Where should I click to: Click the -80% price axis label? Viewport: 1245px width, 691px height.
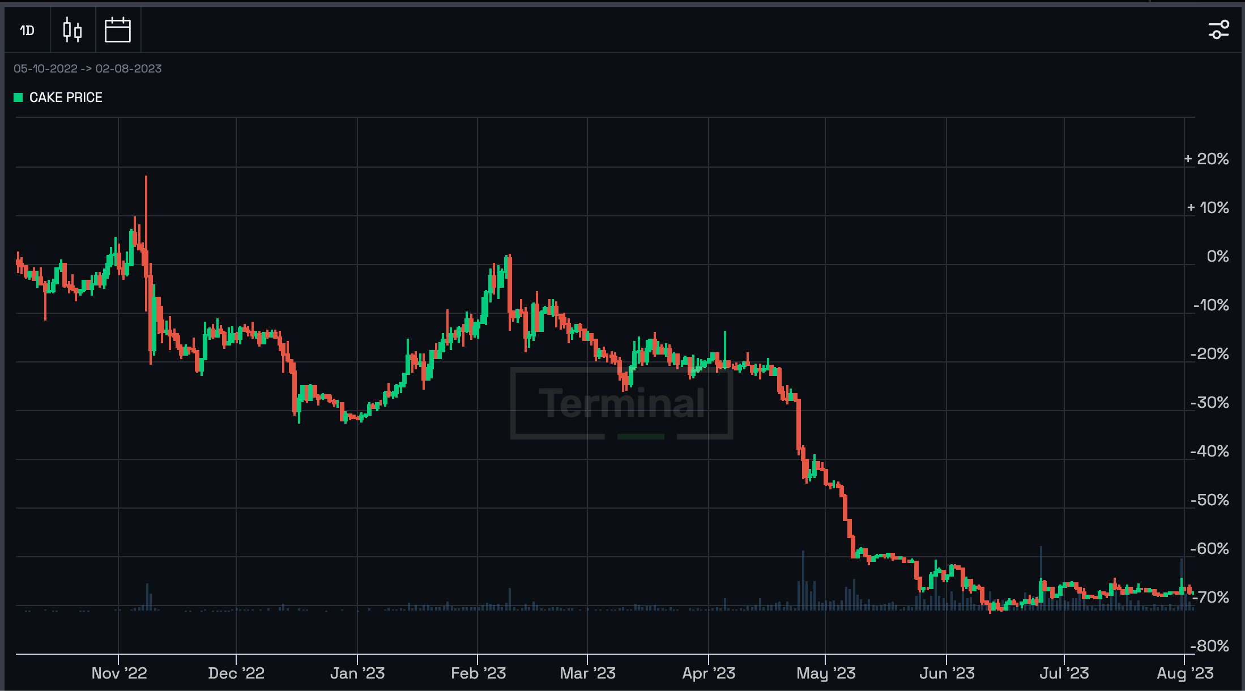click(1210, 646)
